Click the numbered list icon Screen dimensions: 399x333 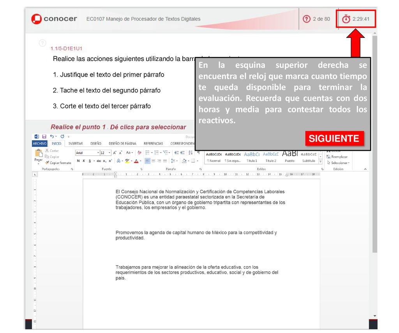tap(156, 153)
